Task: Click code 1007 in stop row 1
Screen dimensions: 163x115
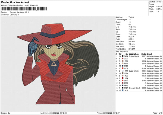Action: click(x=144, y=56)
